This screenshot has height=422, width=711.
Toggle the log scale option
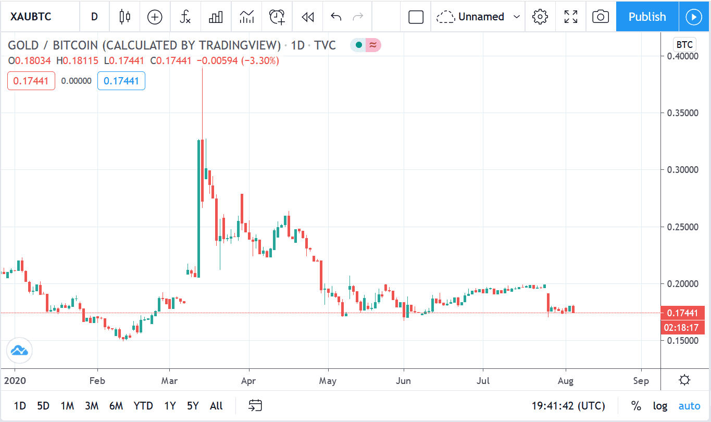(x=660, y=406)
